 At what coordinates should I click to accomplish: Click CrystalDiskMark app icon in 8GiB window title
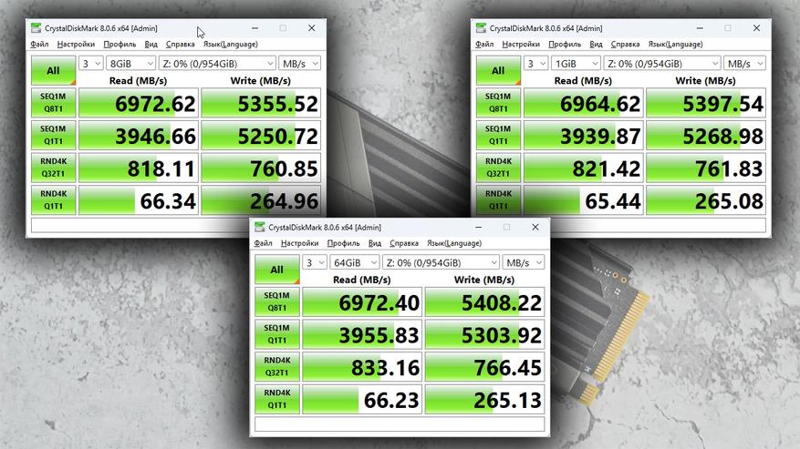[36, 28]
